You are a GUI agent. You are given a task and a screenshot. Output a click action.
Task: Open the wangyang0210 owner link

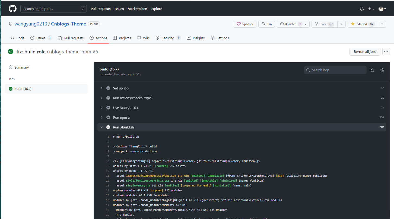click(x=31, y=24)
